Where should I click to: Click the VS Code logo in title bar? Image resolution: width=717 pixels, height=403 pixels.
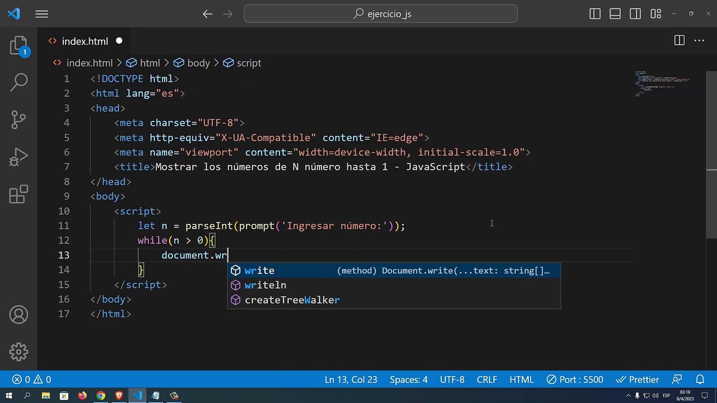coord(13,14)
